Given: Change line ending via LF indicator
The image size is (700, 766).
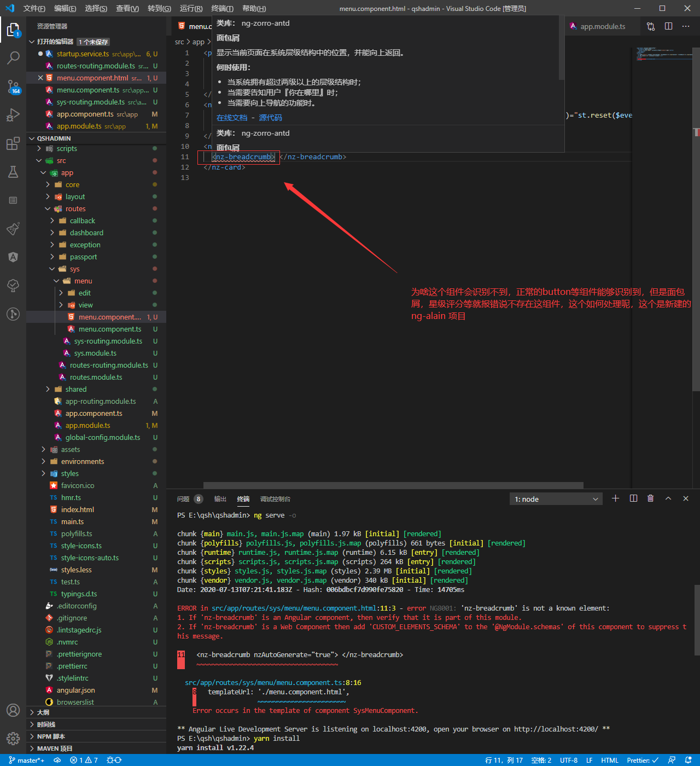Looking at the screenshot, I should [x=589, y=760].
